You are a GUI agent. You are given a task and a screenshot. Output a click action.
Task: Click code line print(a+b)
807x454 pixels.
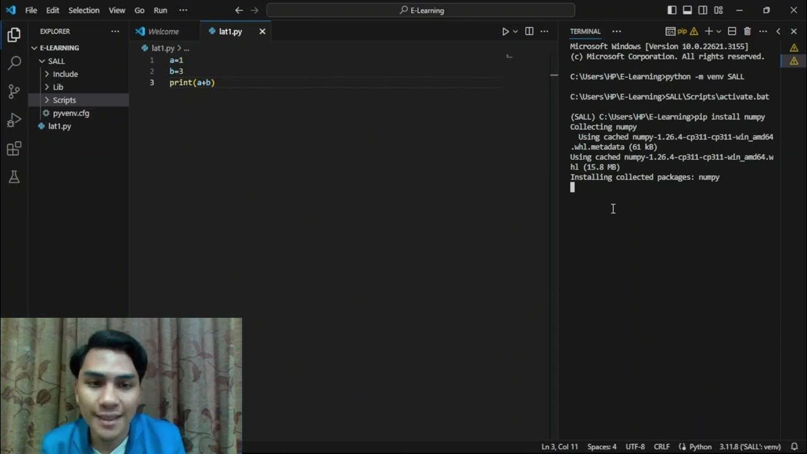click(x=192, y=83)
